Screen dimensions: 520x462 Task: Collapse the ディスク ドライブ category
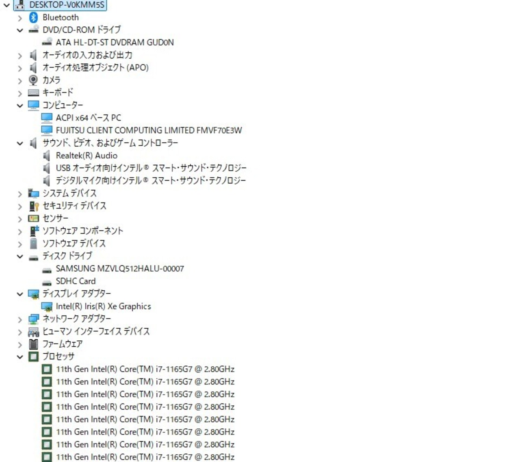click(x=20, y=256)
